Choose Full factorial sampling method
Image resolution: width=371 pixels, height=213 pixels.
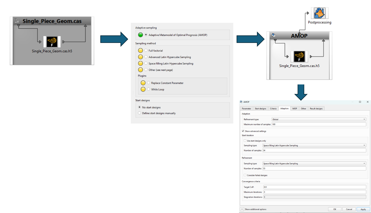146,50
